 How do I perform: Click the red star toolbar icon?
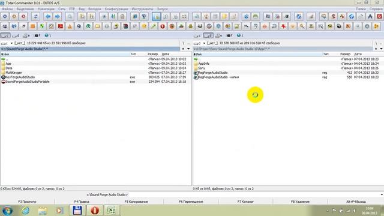(283, 26)
